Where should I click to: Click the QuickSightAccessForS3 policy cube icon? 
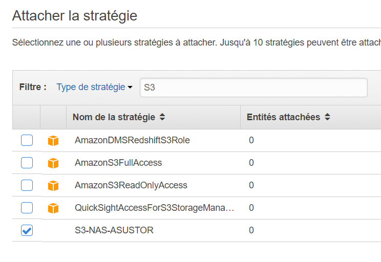[x=53, y=208]
